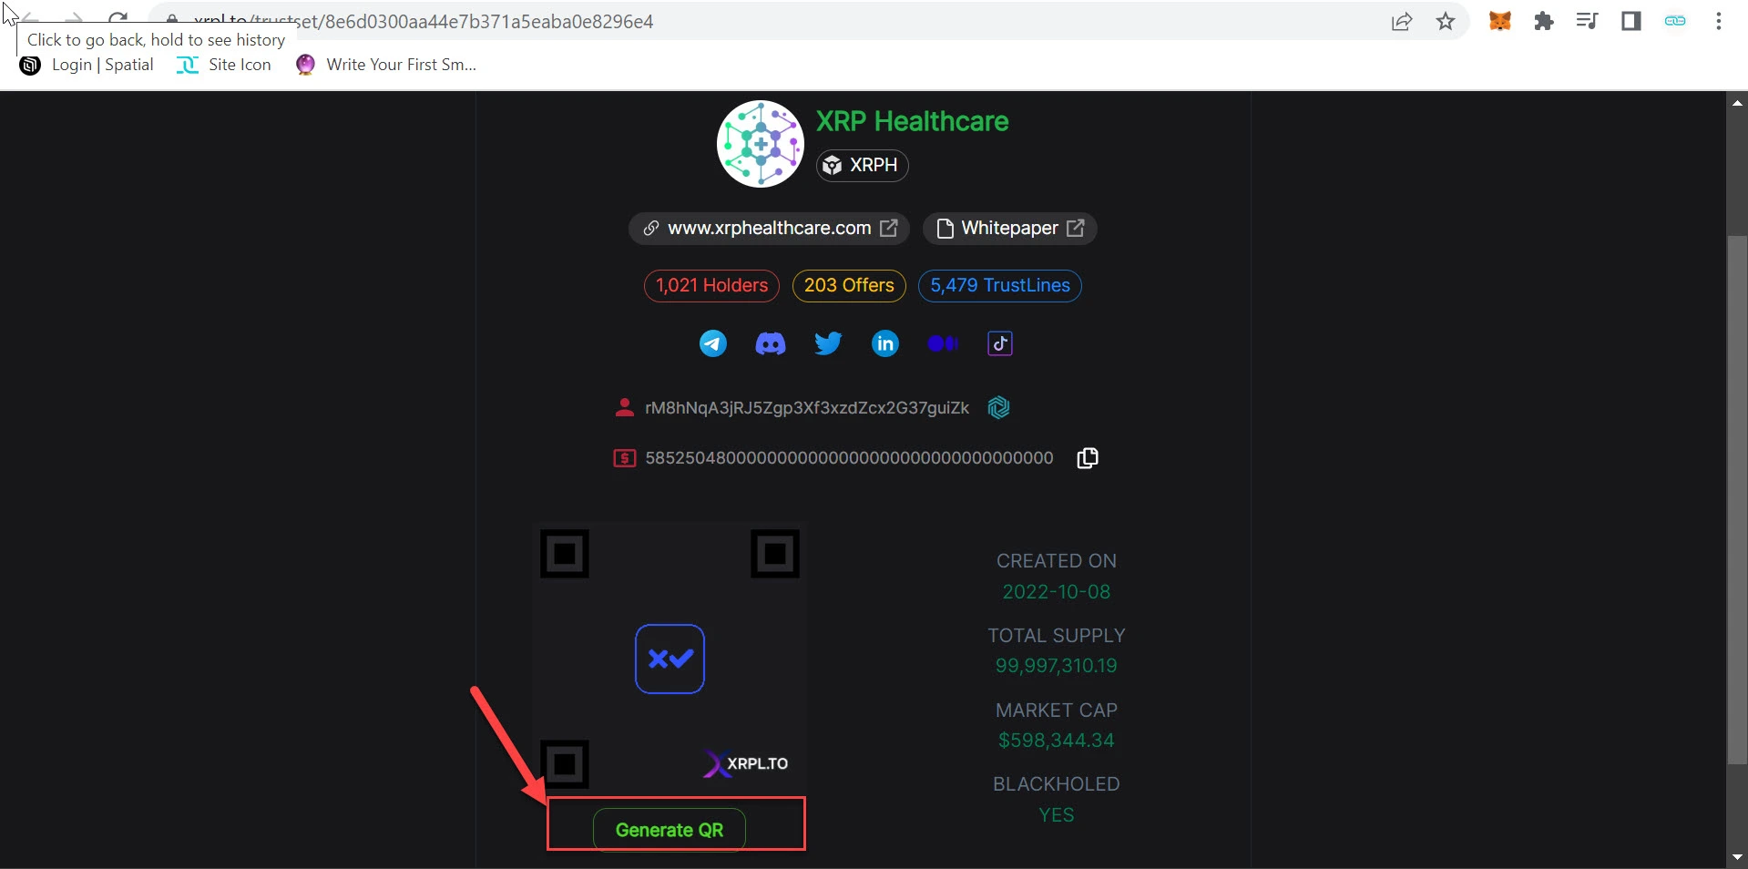Open the Twitter social link
The image size is (1748, 869).
coord(828,343)
